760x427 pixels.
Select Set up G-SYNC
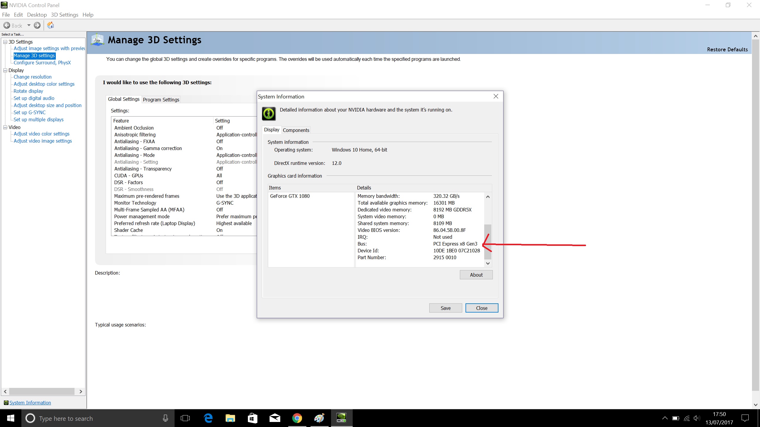30,112
